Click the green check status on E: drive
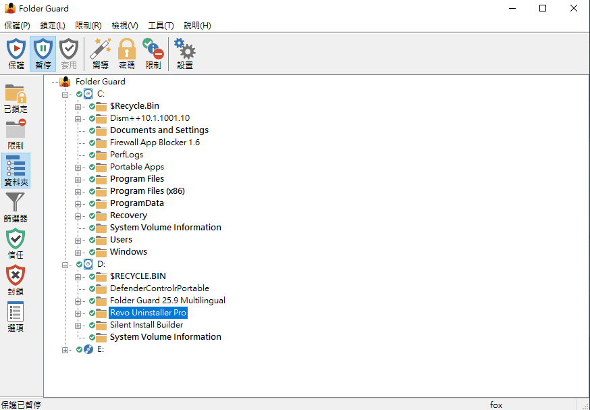The height and width of the screenshot is (410, 590). [79, 349]
